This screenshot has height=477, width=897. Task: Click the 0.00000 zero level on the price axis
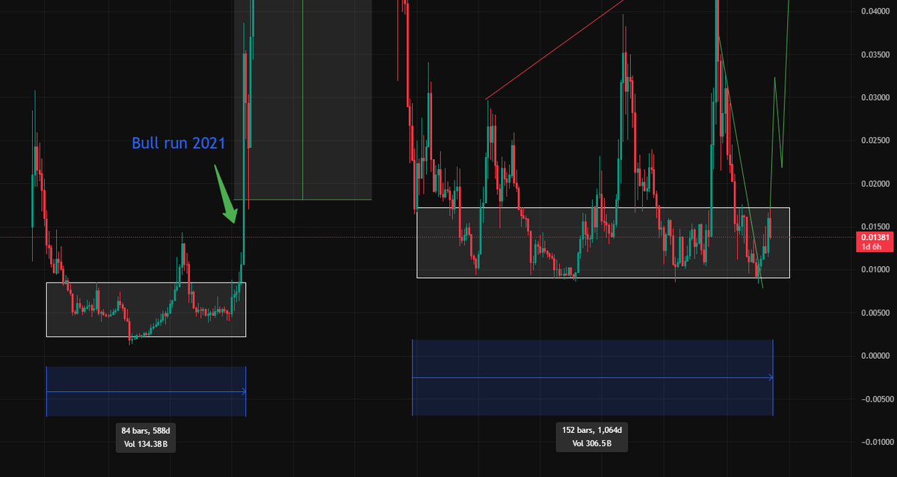[876, 355]
